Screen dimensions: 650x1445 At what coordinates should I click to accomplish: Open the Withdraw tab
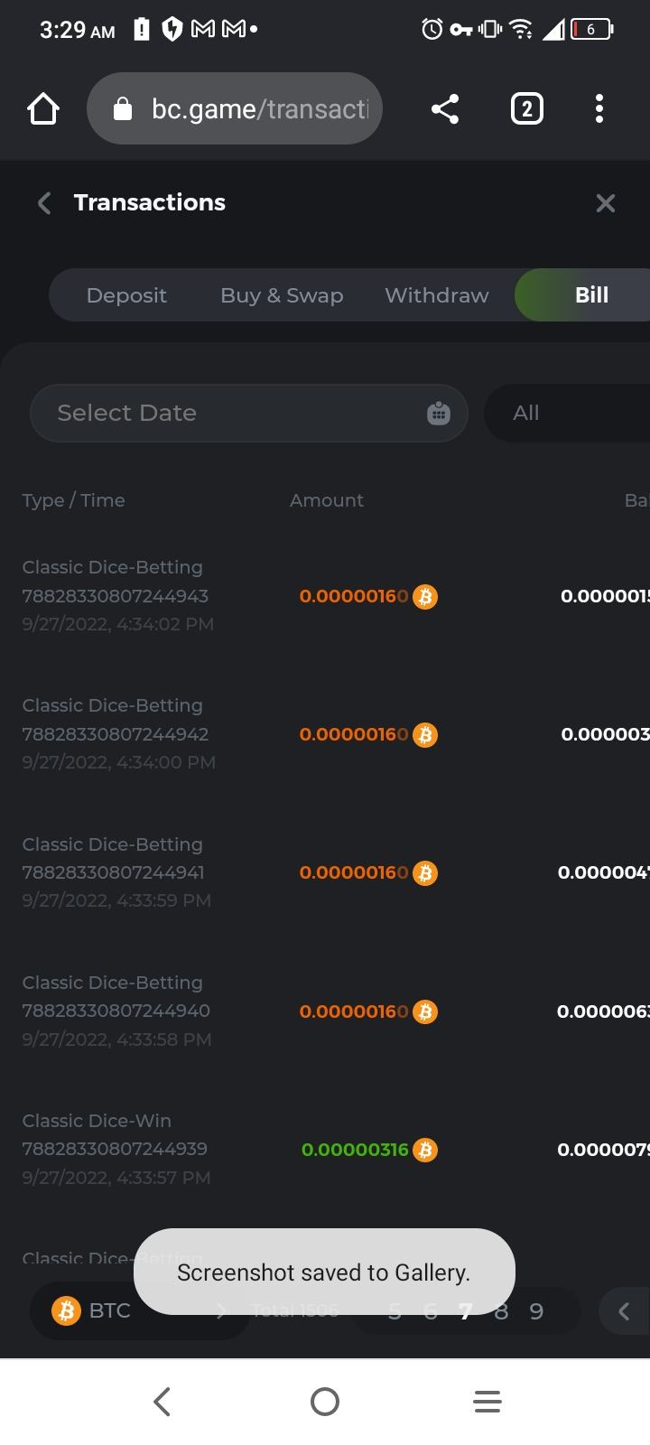click(x=437, y=295)
